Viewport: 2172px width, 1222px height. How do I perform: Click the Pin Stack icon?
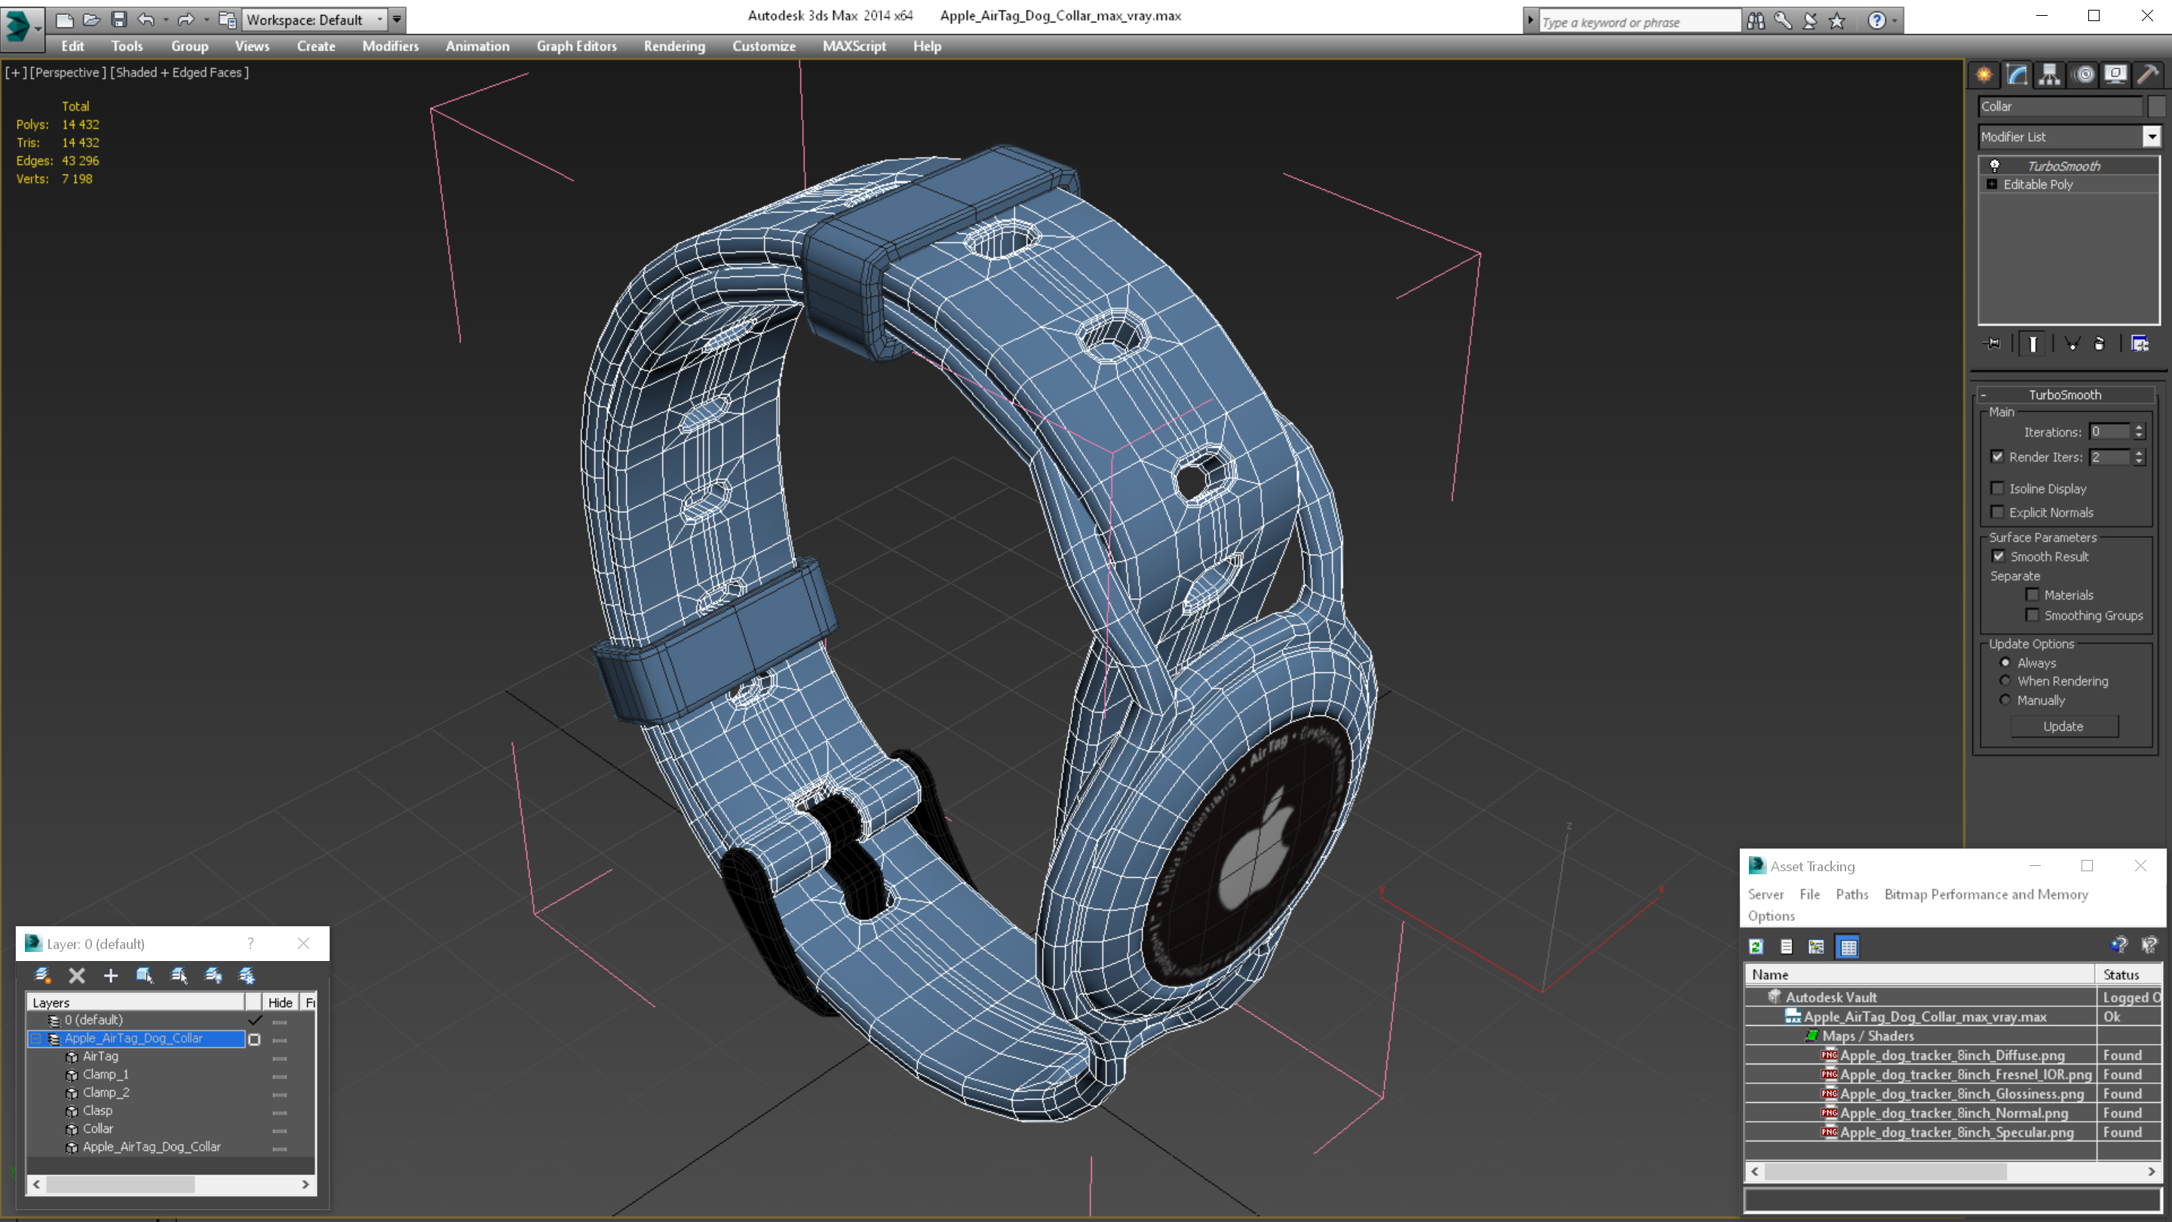(x=1993, y=344)
